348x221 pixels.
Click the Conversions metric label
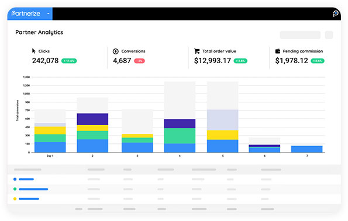click(x=133, y=51)
